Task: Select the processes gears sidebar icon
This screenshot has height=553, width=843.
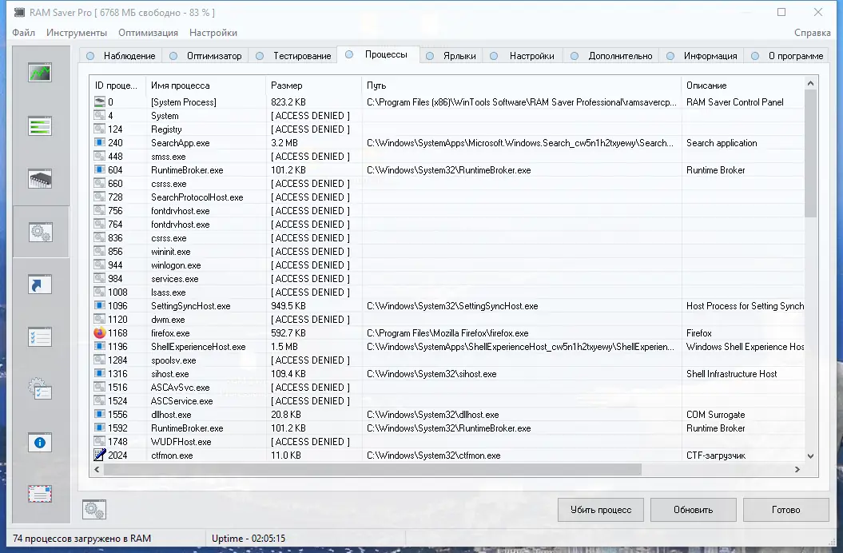Action: click(41, 233)
